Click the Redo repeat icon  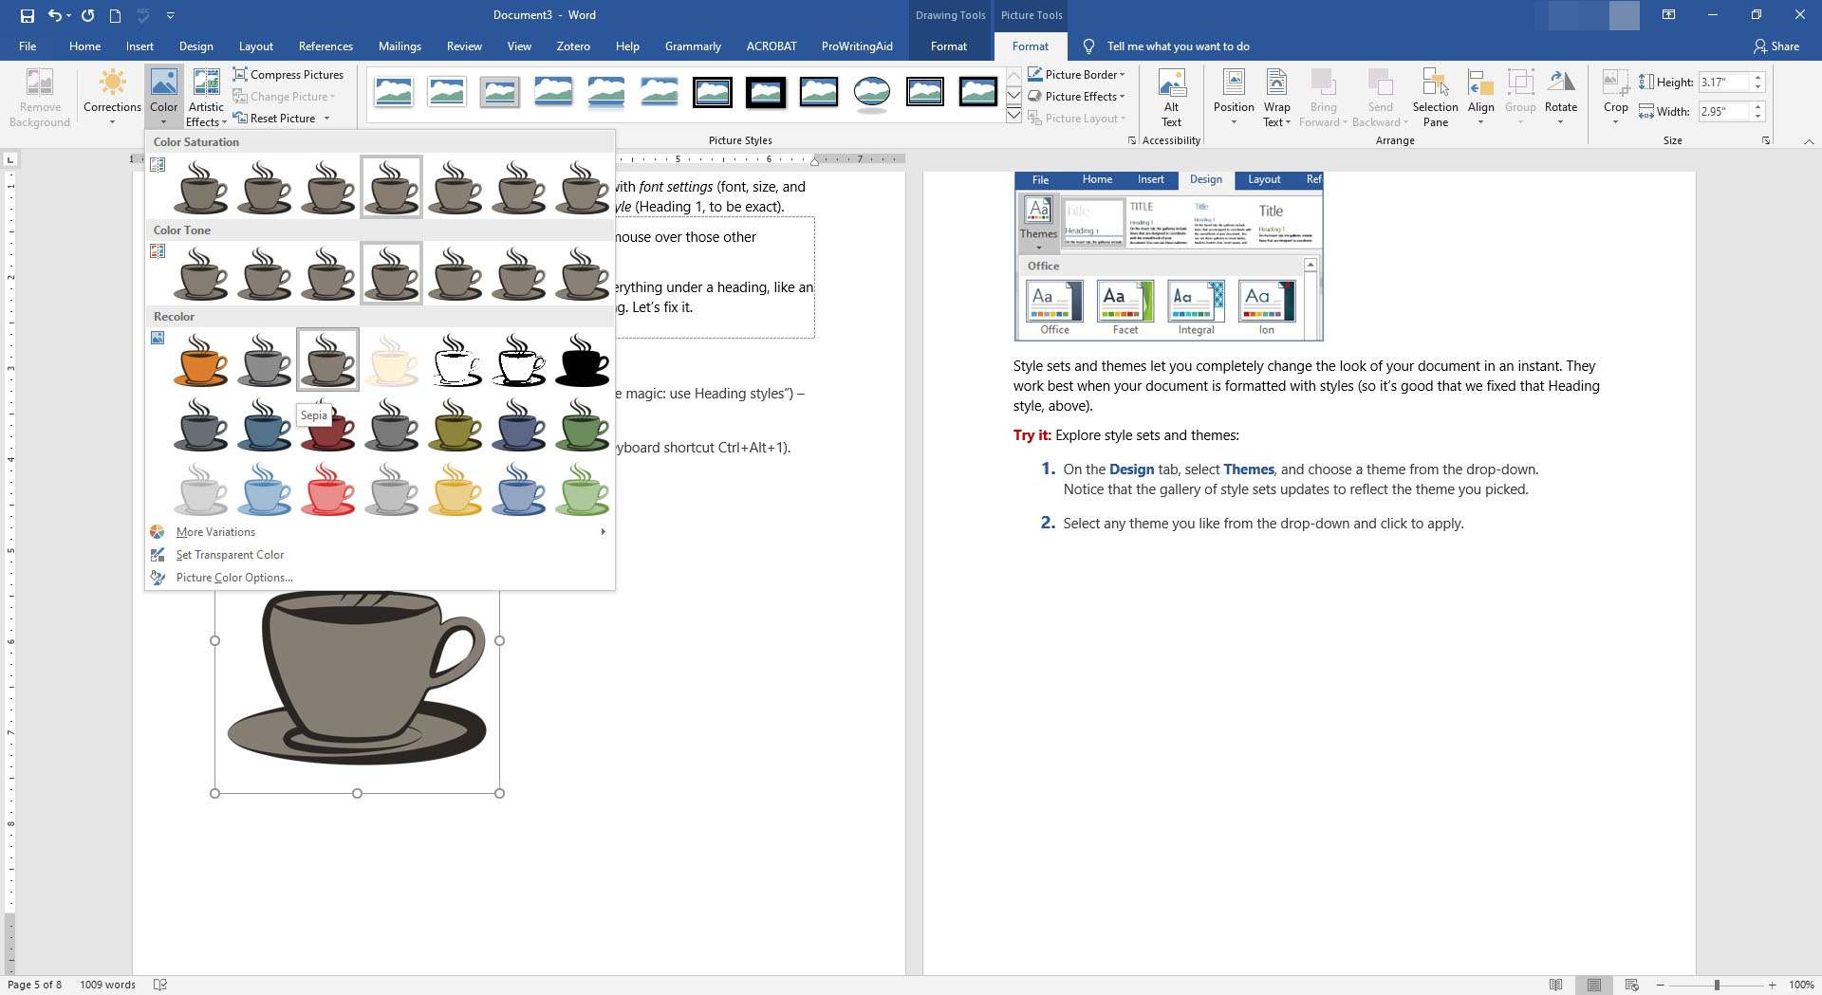pyautogui.click(x=87, y=15)
